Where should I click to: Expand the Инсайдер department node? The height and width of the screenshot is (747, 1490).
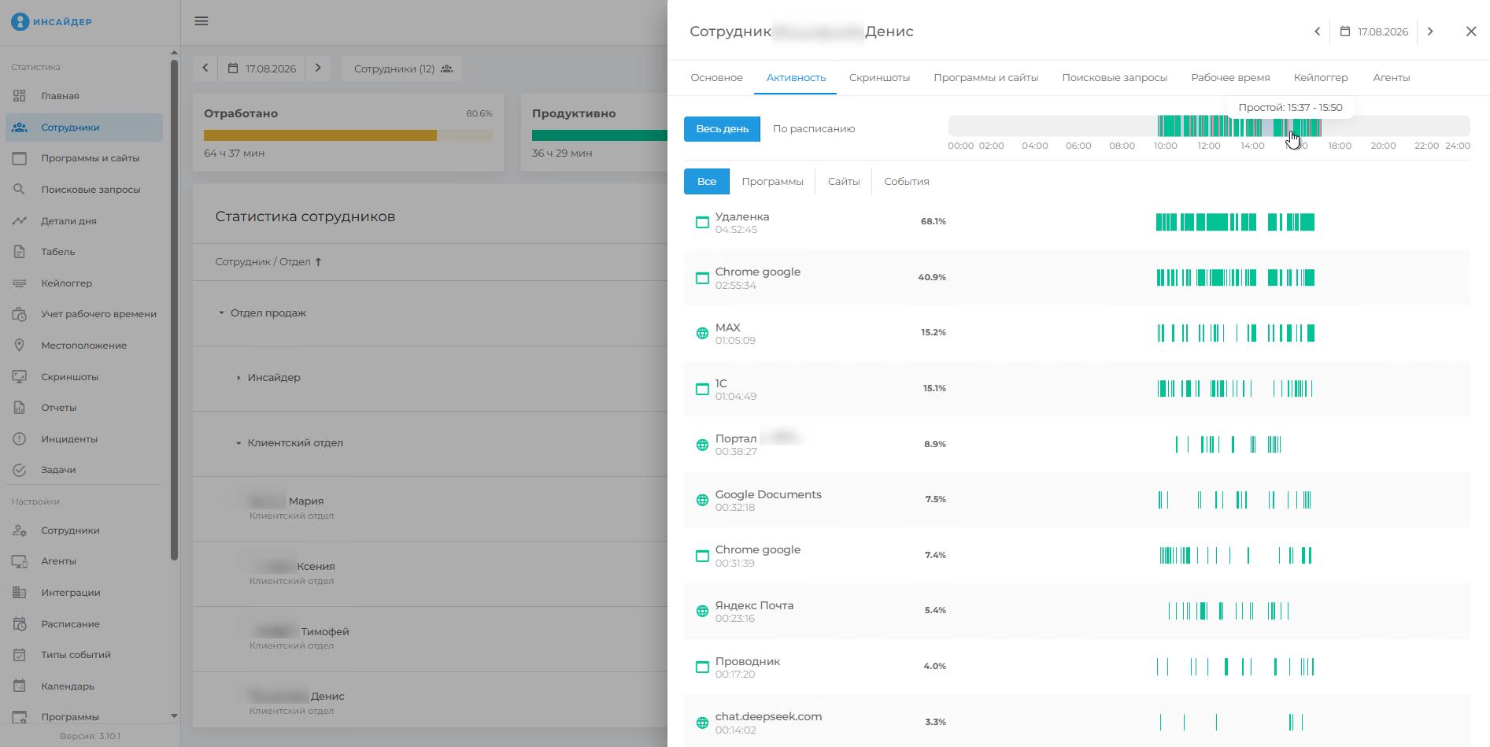pyautogui.click(x=238, y=378)
